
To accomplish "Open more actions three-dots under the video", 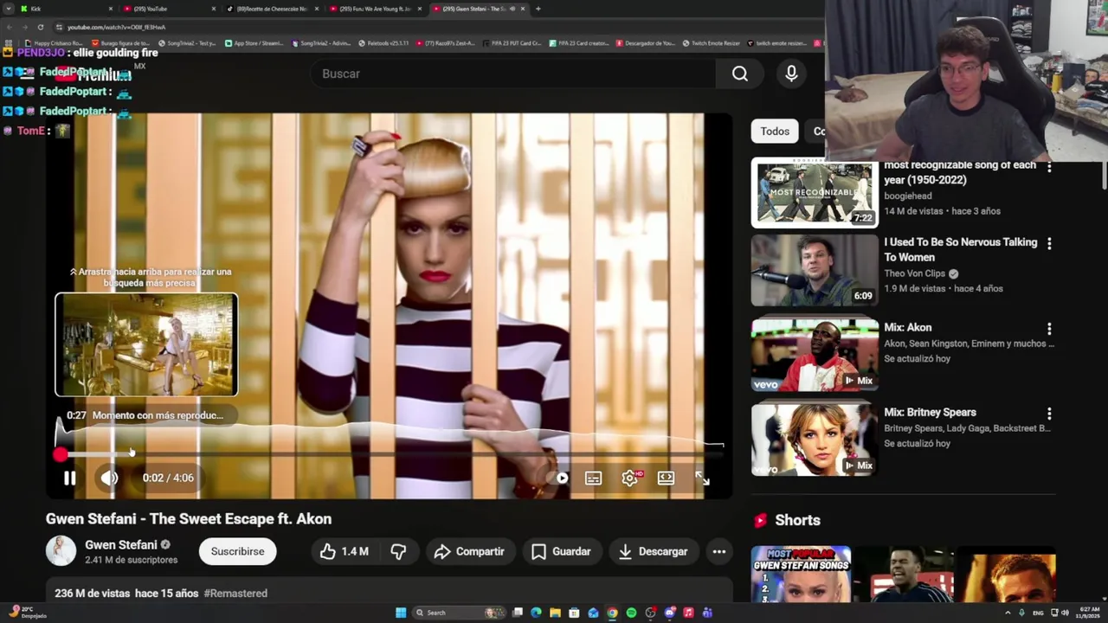I will pos(719,551).
